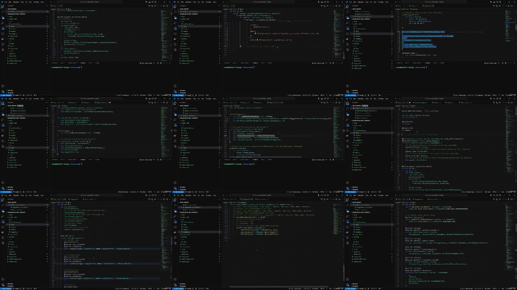Open Search view in the top-left frame

point(3,12)
